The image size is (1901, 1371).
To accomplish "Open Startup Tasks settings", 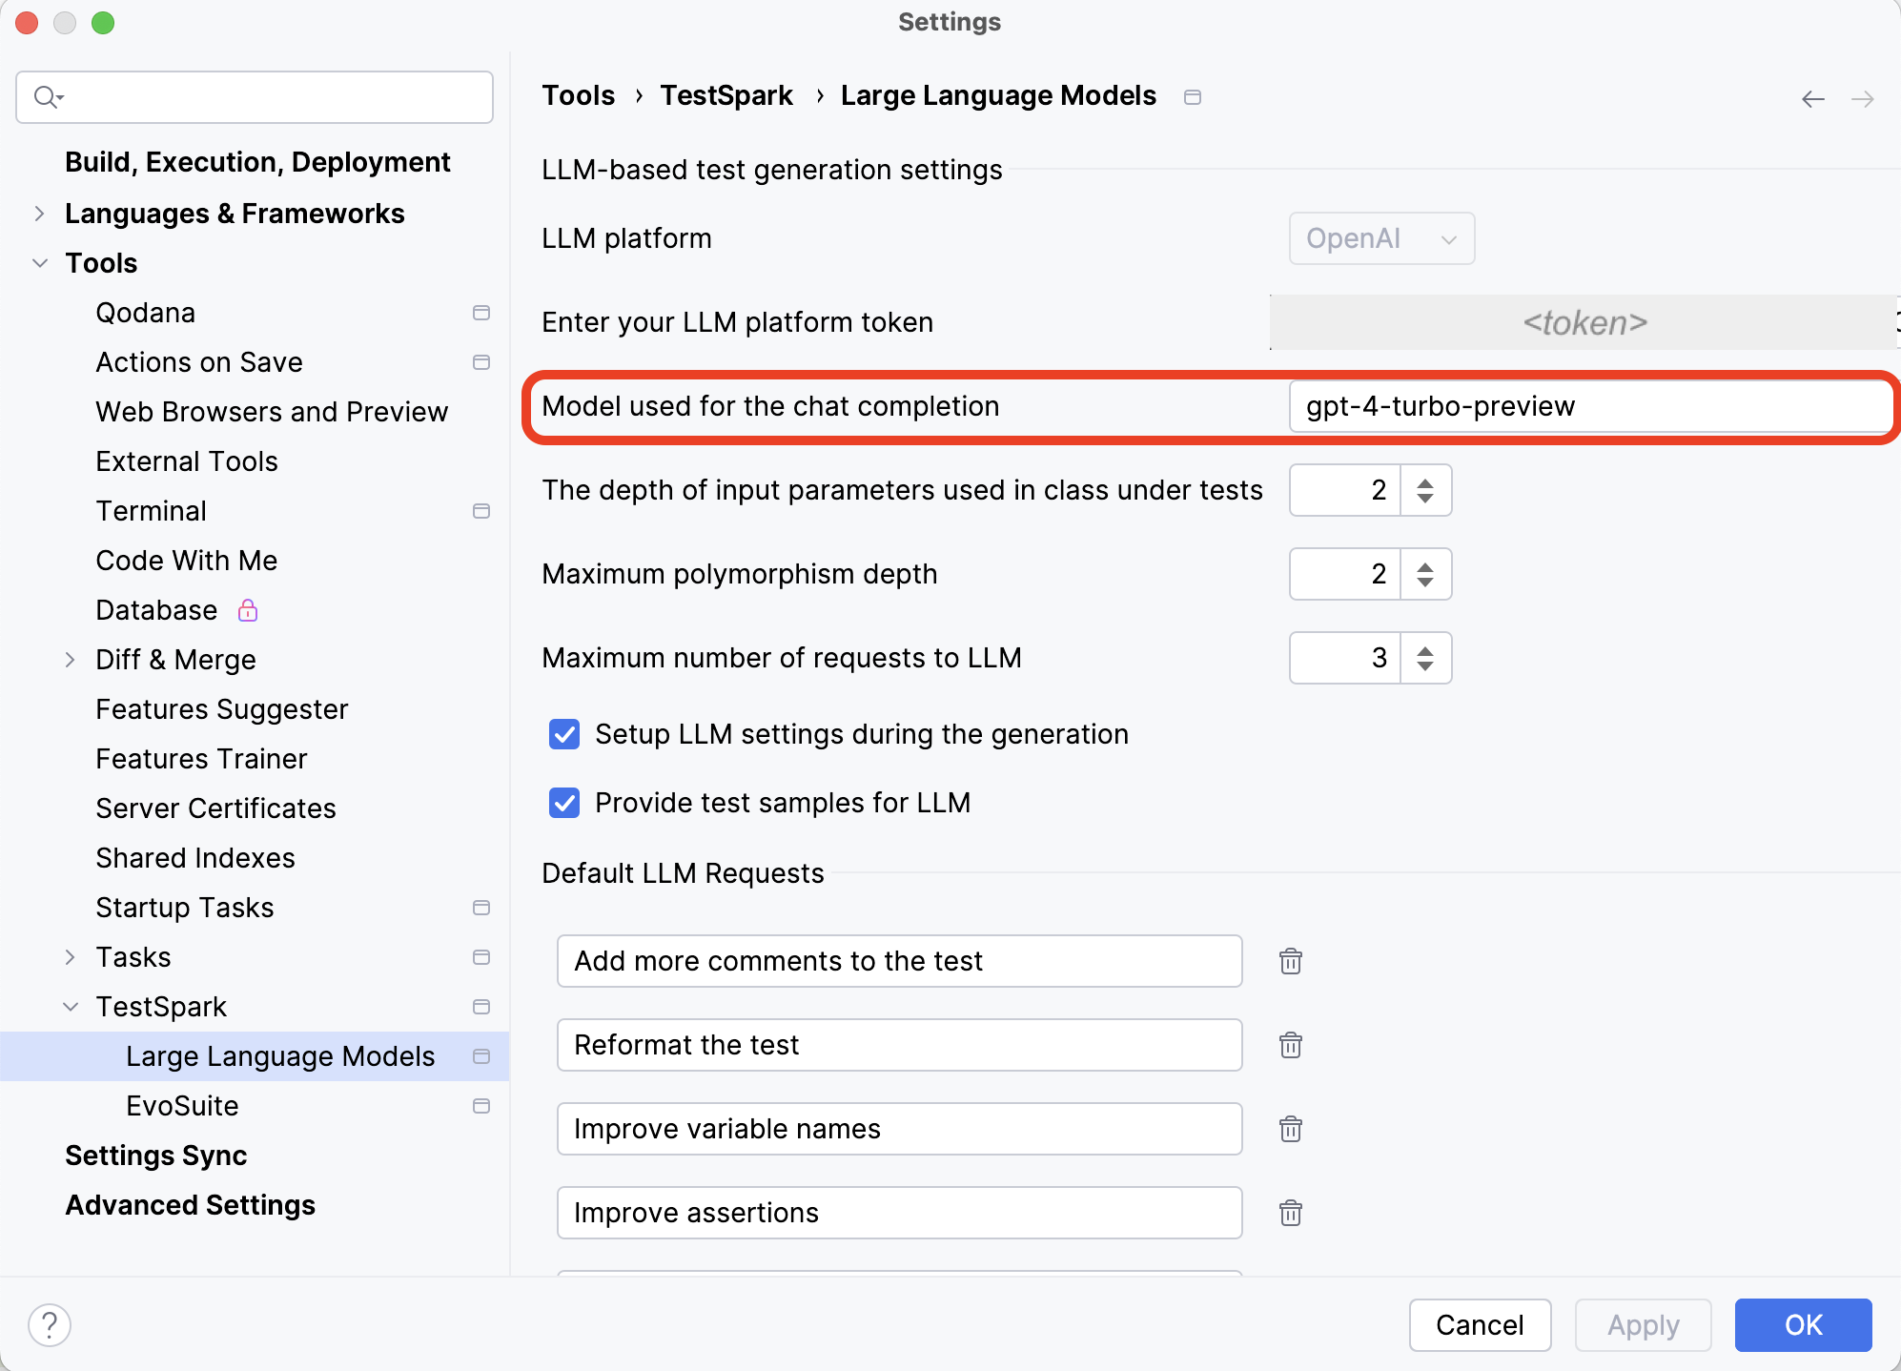I will coord(185,908).
